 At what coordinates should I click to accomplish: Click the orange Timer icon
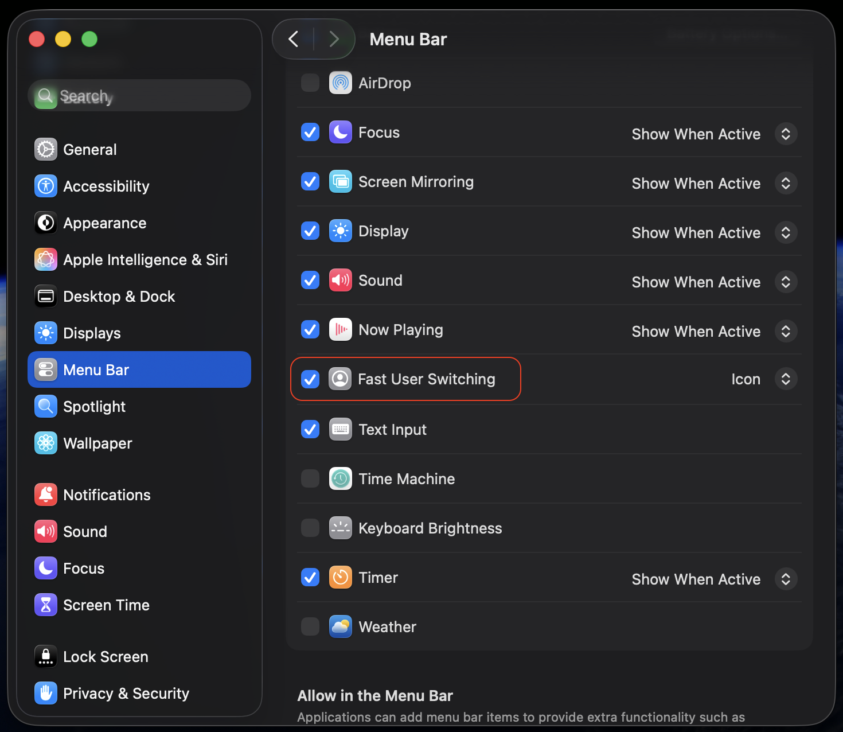[341, 578]
